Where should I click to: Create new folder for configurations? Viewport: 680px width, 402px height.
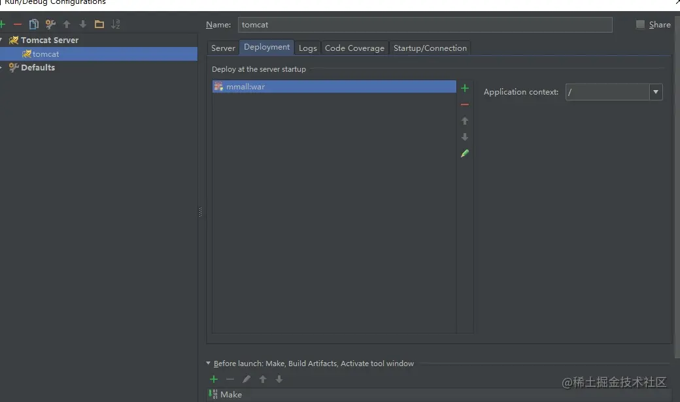click(x=99, y=24)
